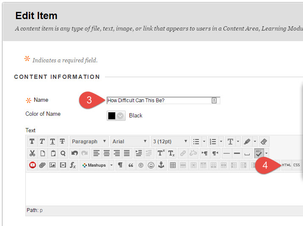Toggle italic text formatting
303x226 pixels.
42,141
